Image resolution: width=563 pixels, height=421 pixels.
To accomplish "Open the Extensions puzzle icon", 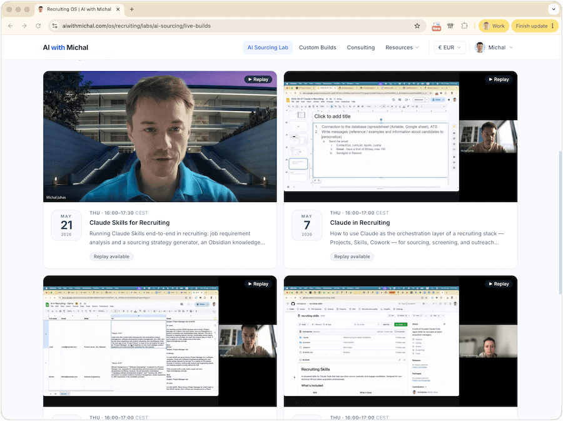I will pyautogui.click(x=464, y=26).
